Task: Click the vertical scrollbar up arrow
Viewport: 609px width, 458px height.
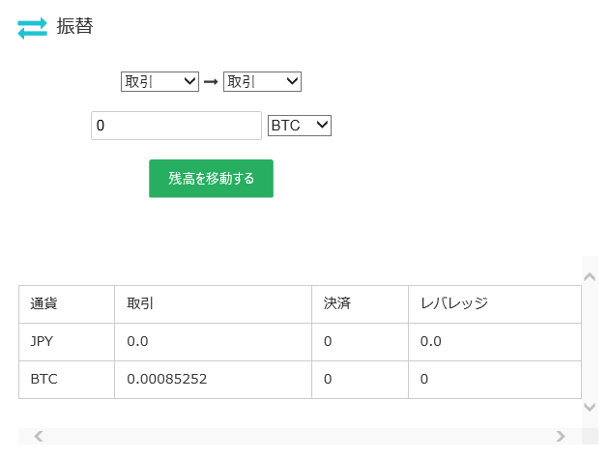Action: [x=590, y=276]
